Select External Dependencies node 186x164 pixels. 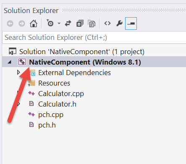tap(74, 73)
